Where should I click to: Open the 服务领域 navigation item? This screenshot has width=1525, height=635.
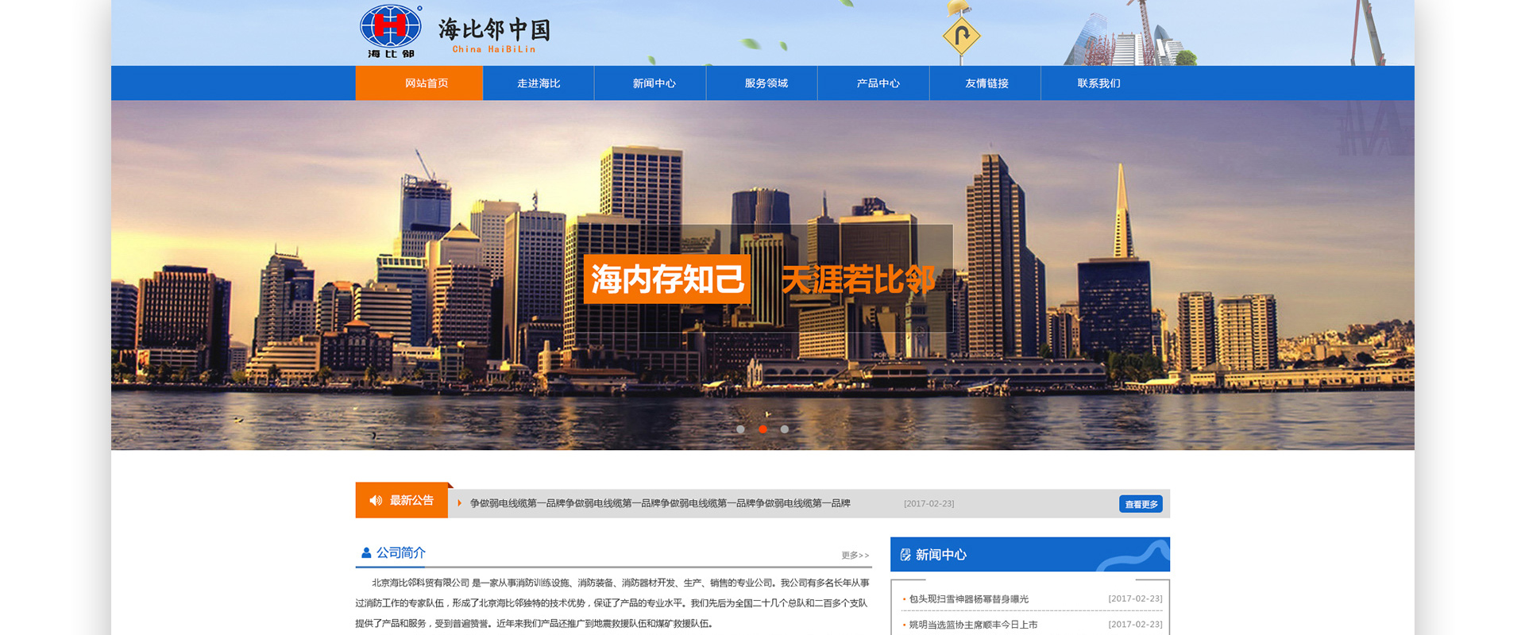766,83
